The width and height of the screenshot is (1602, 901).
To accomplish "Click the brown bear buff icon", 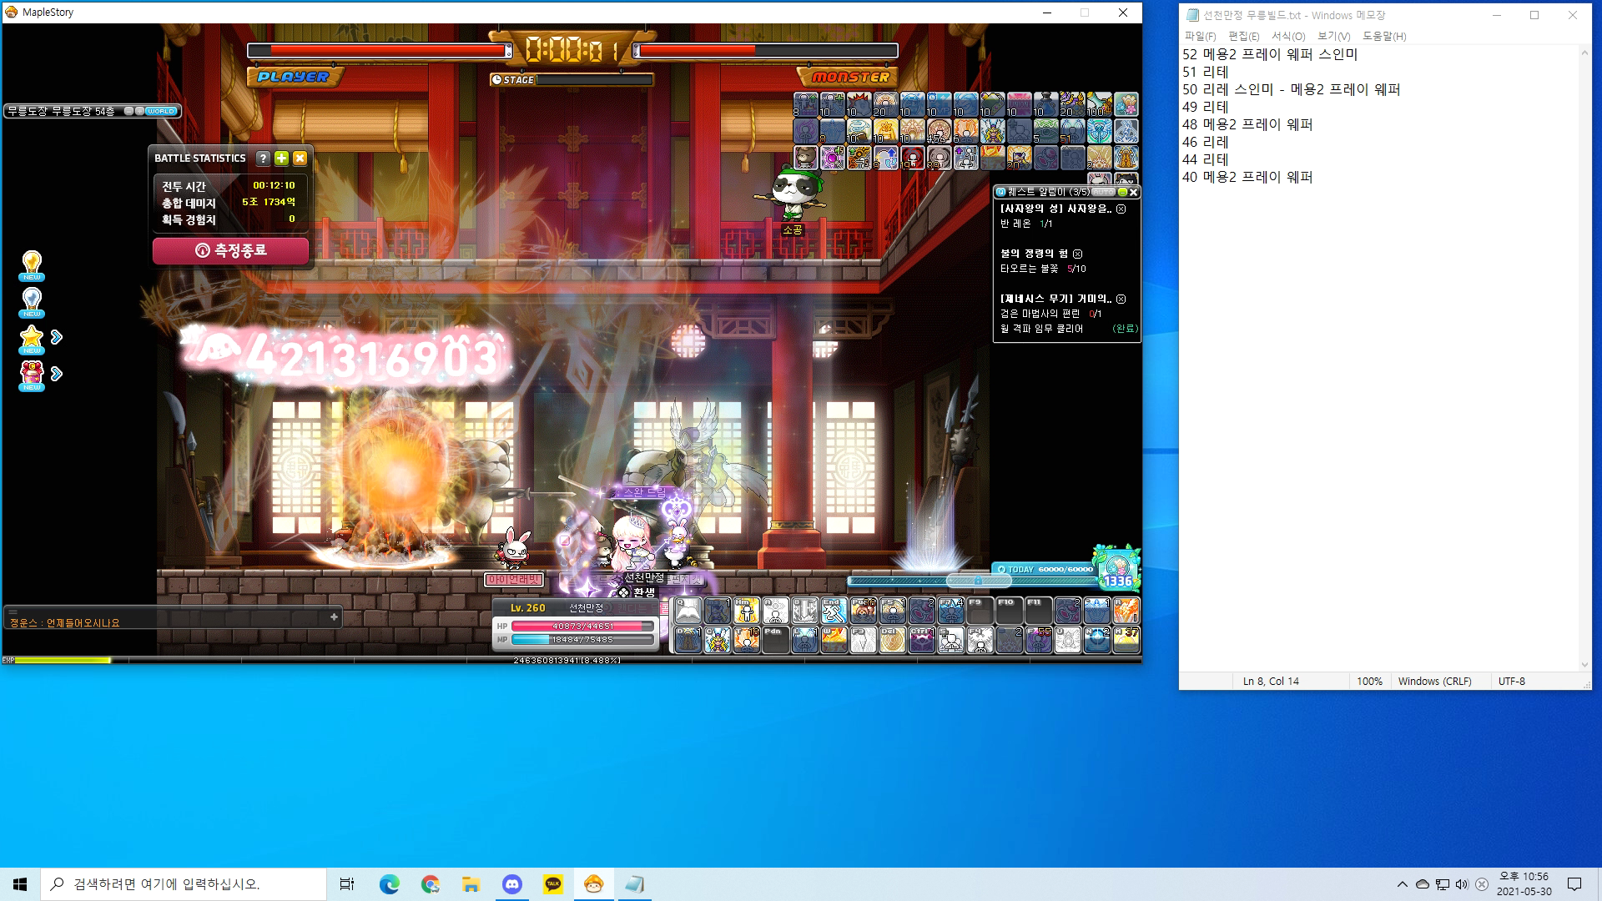I will tap(805, 158).
